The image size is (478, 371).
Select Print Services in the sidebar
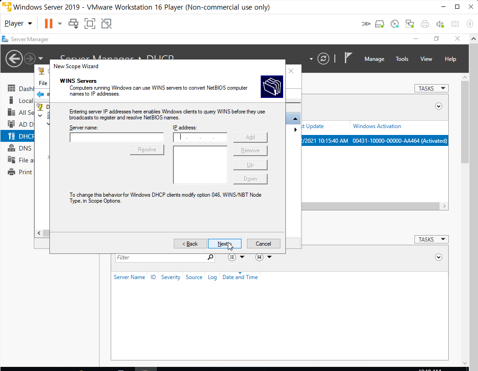(x=20, y=172)
